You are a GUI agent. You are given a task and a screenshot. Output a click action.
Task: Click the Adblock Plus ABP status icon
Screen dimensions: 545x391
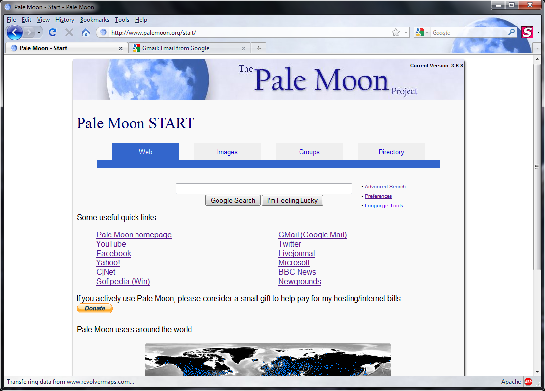528,382
